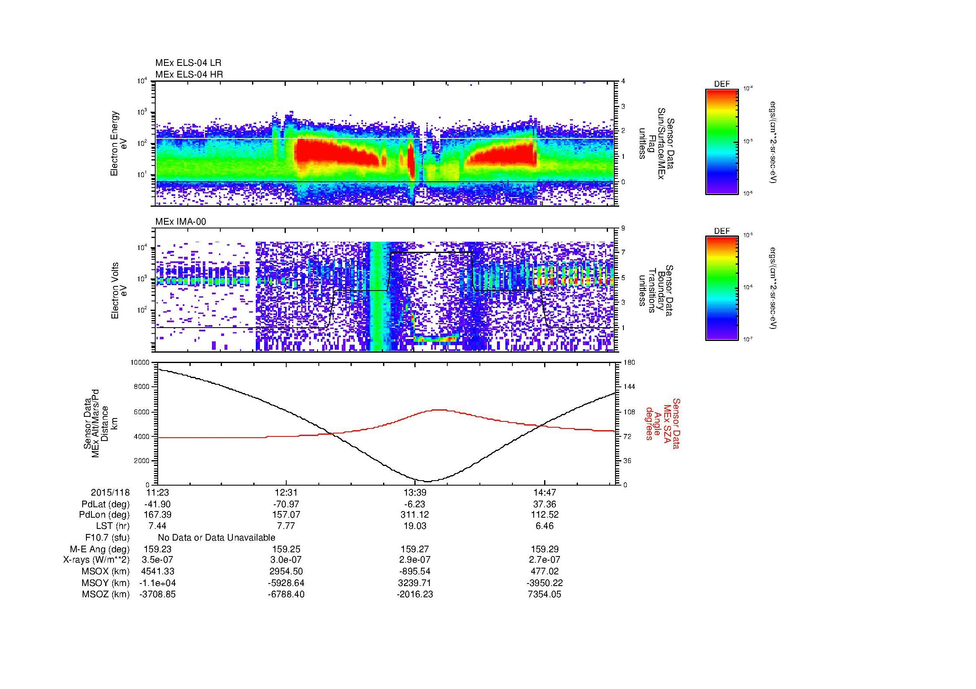
Task: Click the 'M-E Ang (deg)' row label
Action: pos(99,549)
